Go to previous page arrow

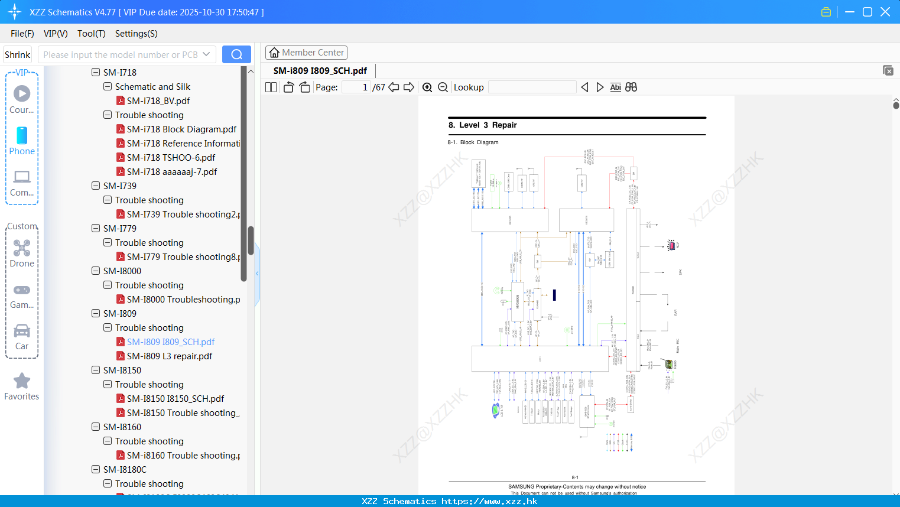(x=394, y=87)
